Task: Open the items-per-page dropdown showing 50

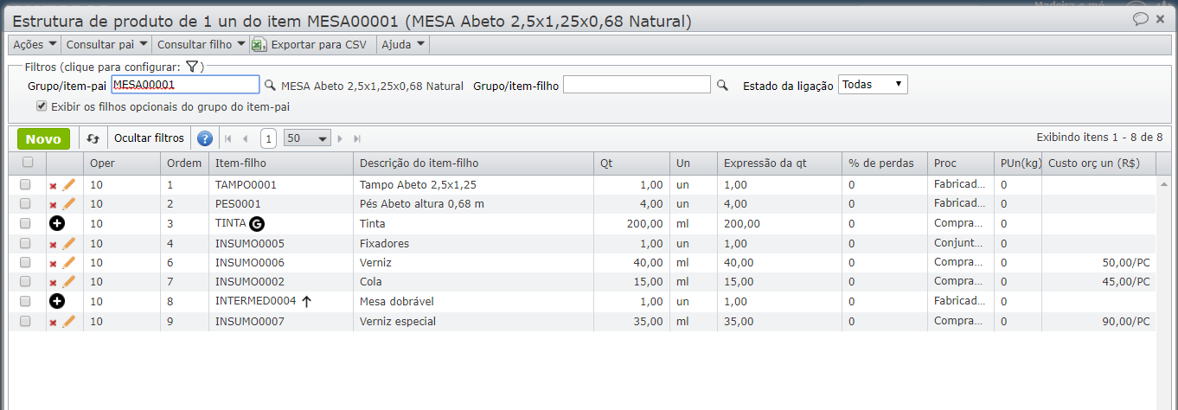Action: click(x=308, y=138)
